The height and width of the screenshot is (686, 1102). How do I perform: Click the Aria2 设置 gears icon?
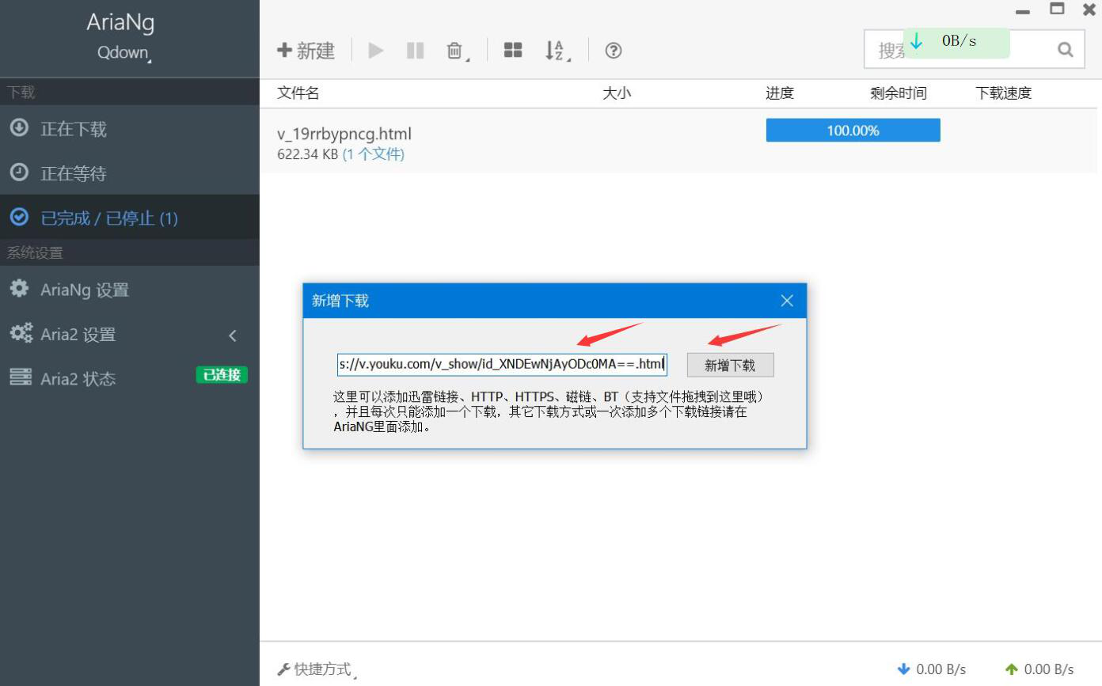pyautogui.click(x=21, y=334)
